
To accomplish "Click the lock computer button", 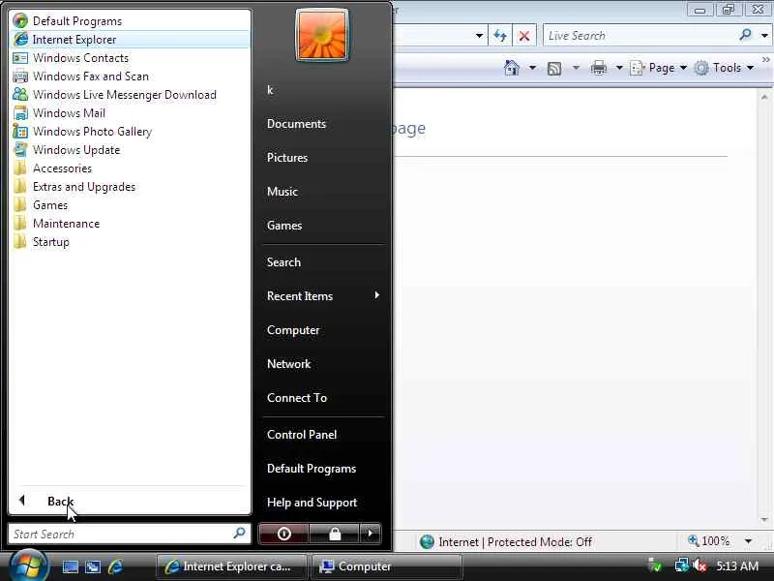I will pyautogui.click(x=335, y=534).
